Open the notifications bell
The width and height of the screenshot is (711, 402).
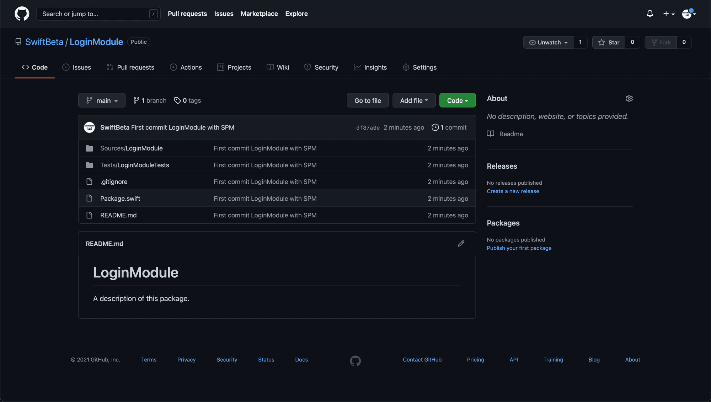650,13
